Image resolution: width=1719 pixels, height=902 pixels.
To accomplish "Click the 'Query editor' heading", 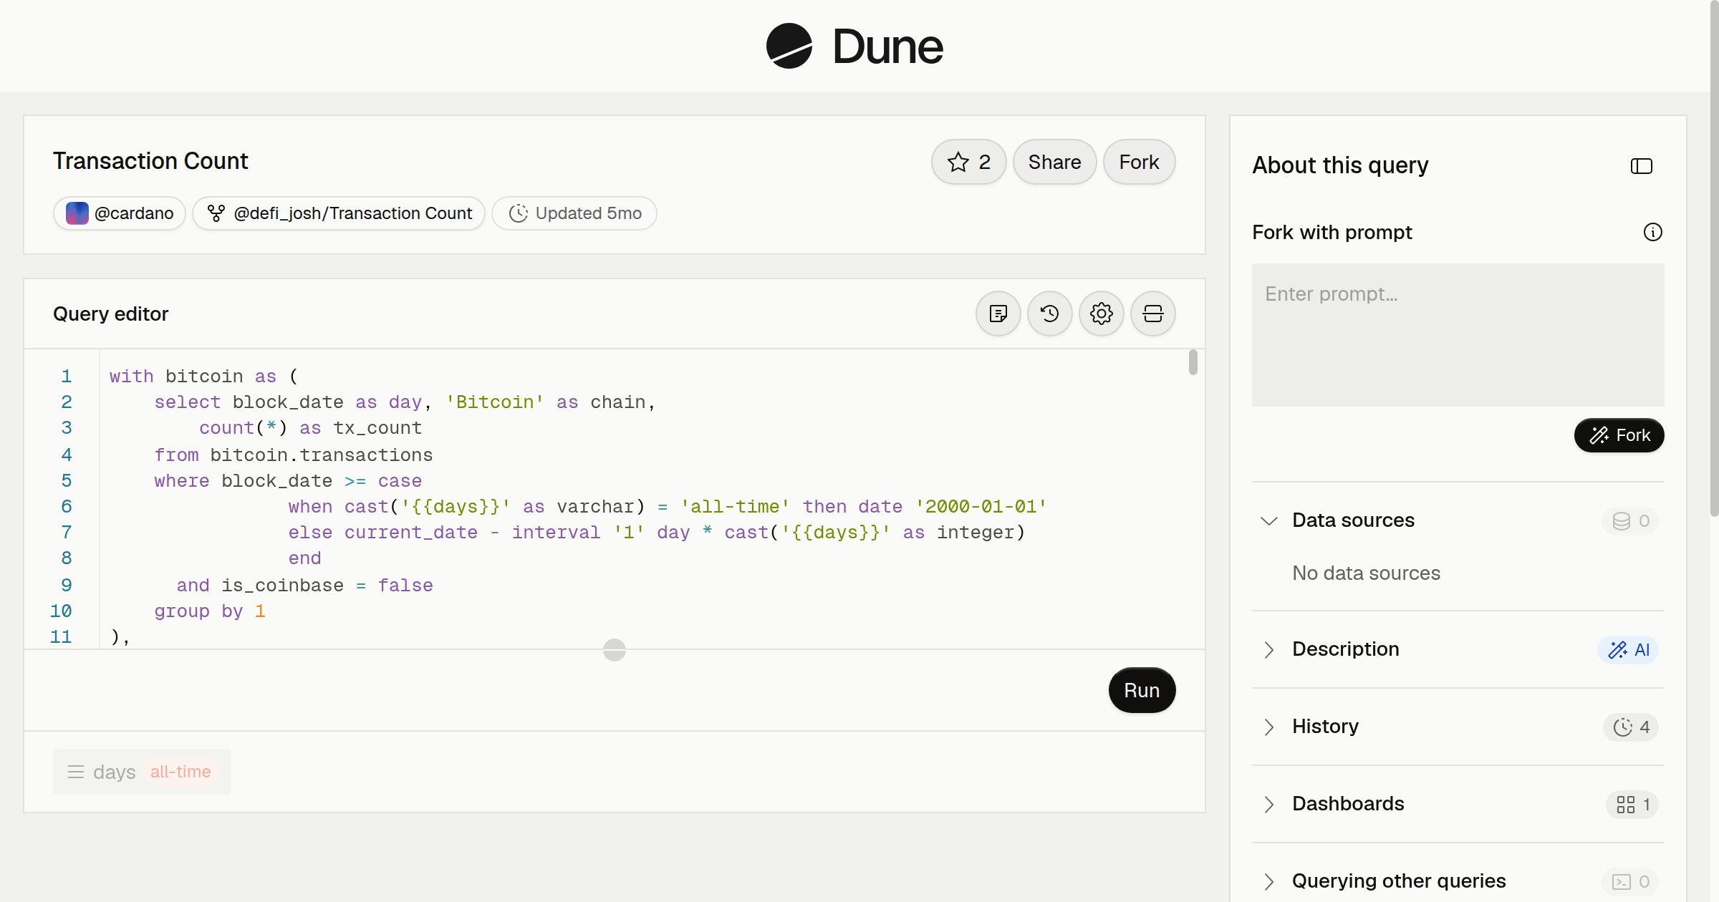I will click(x=110, y=314).
